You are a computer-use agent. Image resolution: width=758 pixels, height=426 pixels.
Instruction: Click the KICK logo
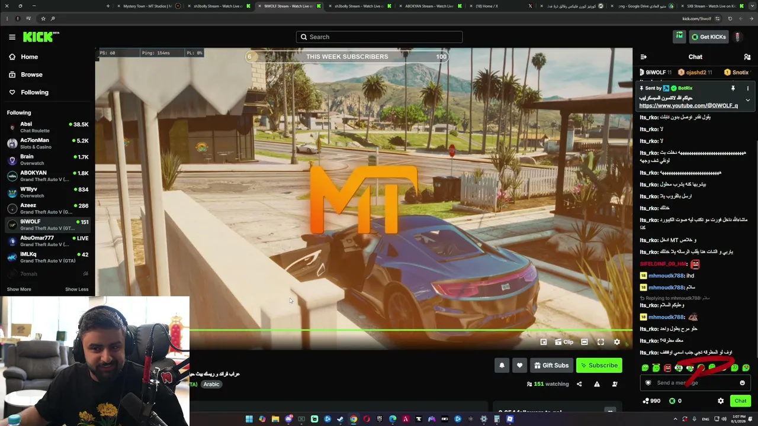tap(40, 37)
